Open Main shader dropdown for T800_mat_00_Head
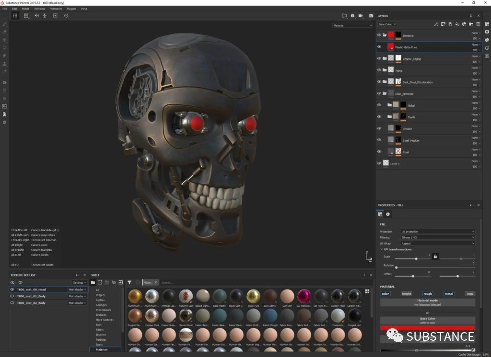 77,290
